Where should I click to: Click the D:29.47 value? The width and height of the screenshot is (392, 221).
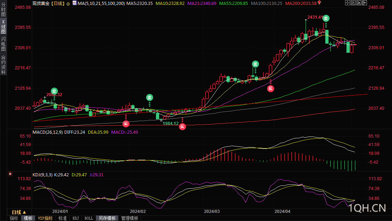(79, 175)
